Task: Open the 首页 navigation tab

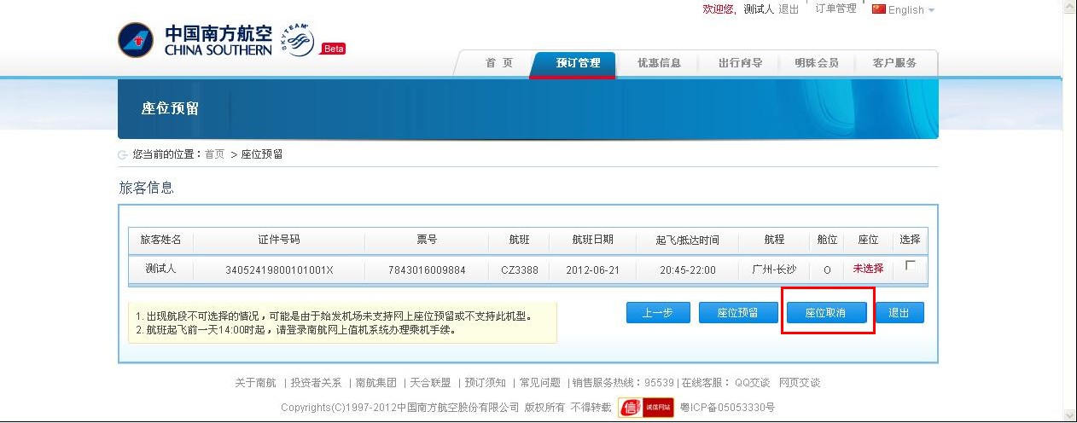Action: (498, 63)
